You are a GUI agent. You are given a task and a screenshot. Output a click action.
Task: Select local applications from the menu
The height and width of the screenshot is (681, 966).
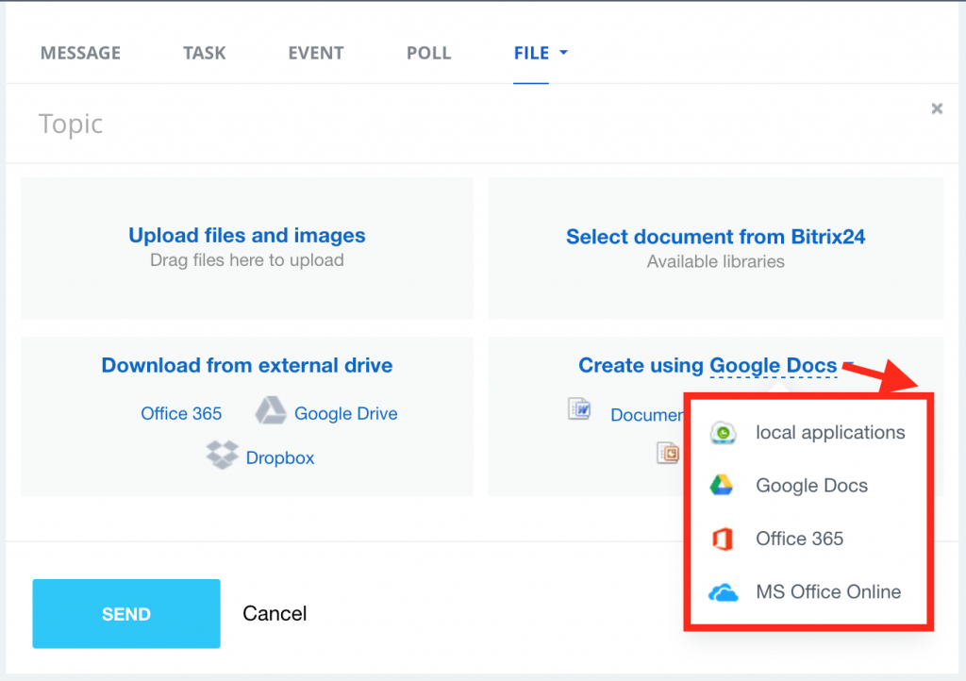point(808,432)
